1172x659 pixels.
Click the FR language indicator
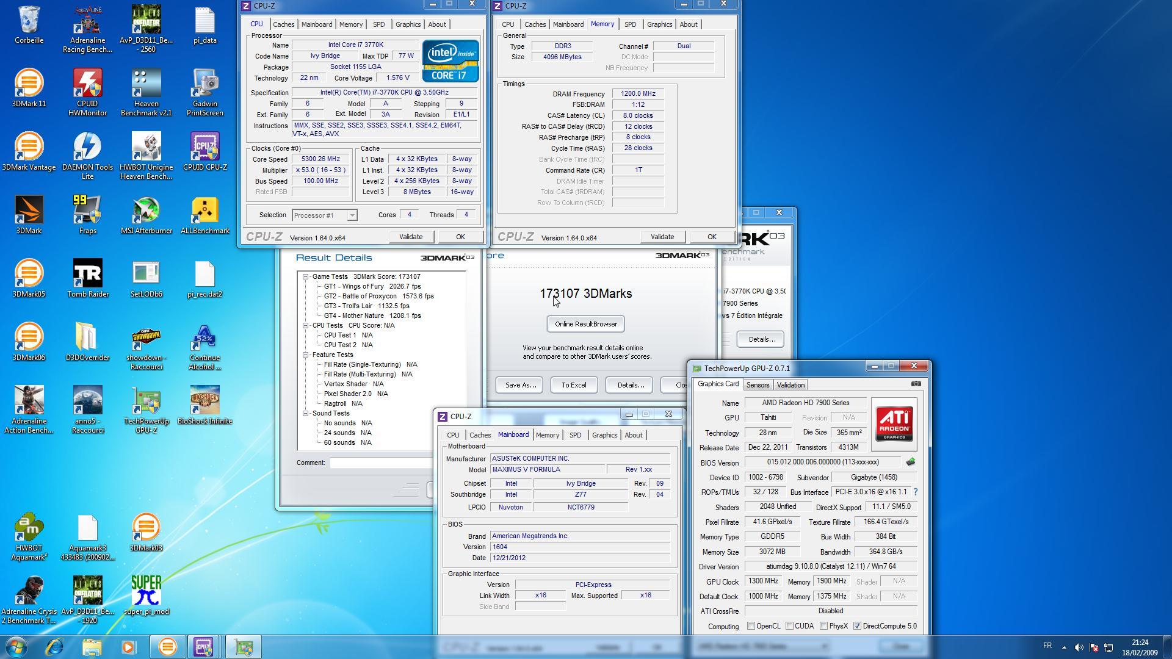(x=1047, y=646)
